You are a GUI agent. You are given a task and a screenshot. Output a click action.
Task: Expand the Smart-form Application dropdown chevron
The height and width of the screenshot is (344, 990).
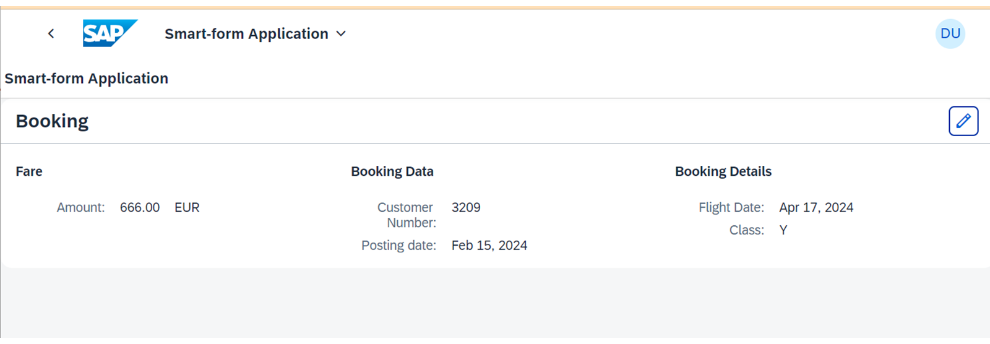pos(341,34)
